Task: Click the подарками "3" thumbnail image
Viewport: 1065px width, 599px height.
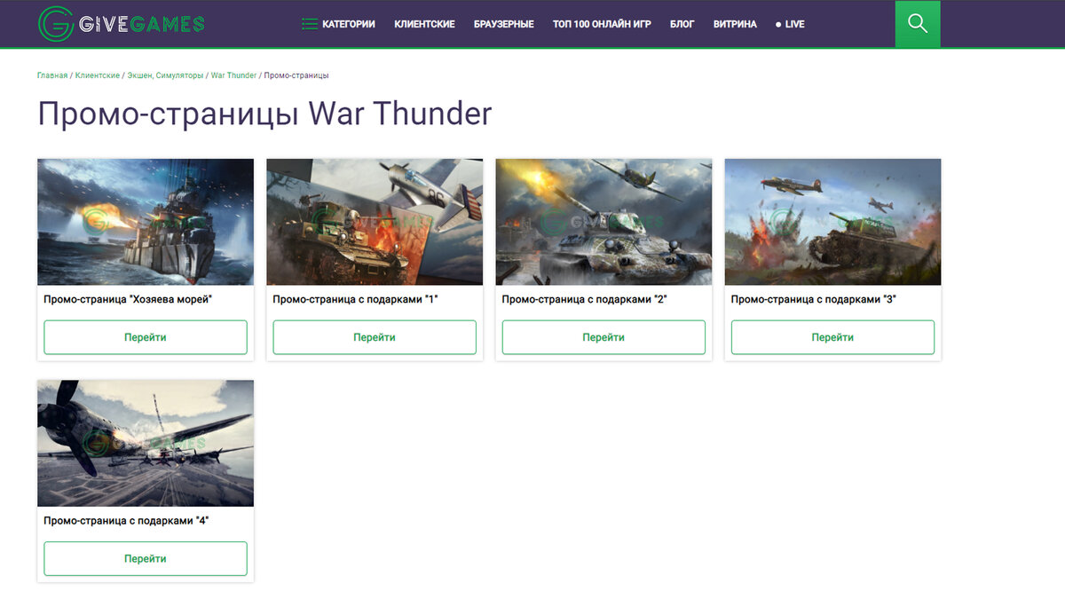Action: (x=832, y=222)
